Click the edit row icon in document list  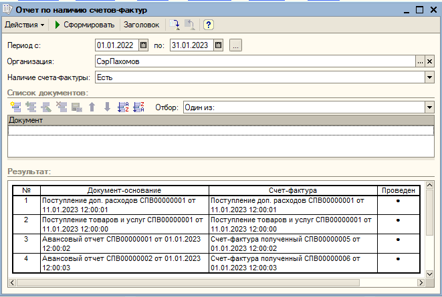[x=46, y=107]
